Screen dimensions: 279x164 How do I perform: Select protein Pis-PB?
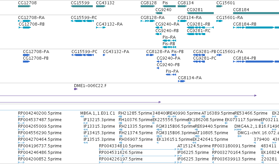click(x=174, y=55)
